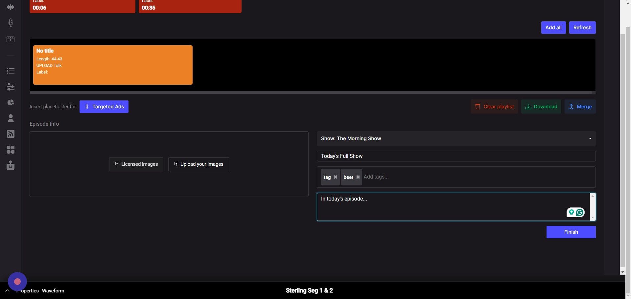The width and height of the screenshot is (631, 299).
Task: Remove the 'beer' tag
Action: (x=358, y=177)
